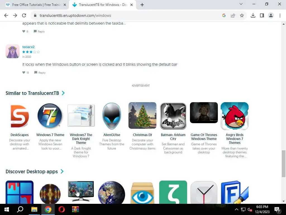This screenshot has width=286, height=215.
Task: Click the muted volume tray icon
Action: [250, 209]
